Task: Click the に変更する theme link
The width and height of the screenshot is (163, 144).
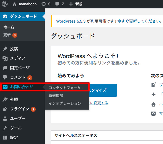Action: tap(99, 103)
